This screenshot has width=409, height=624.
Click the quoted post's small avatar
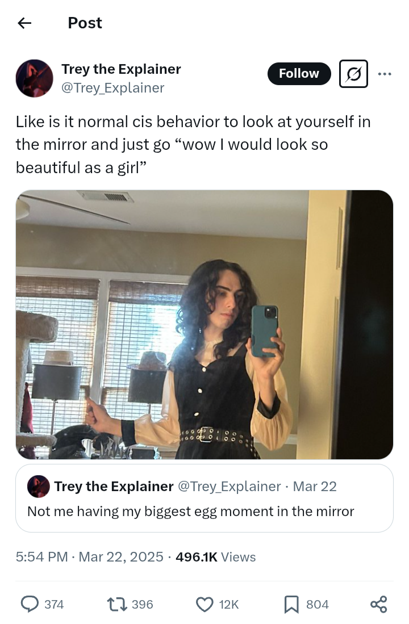38,487
